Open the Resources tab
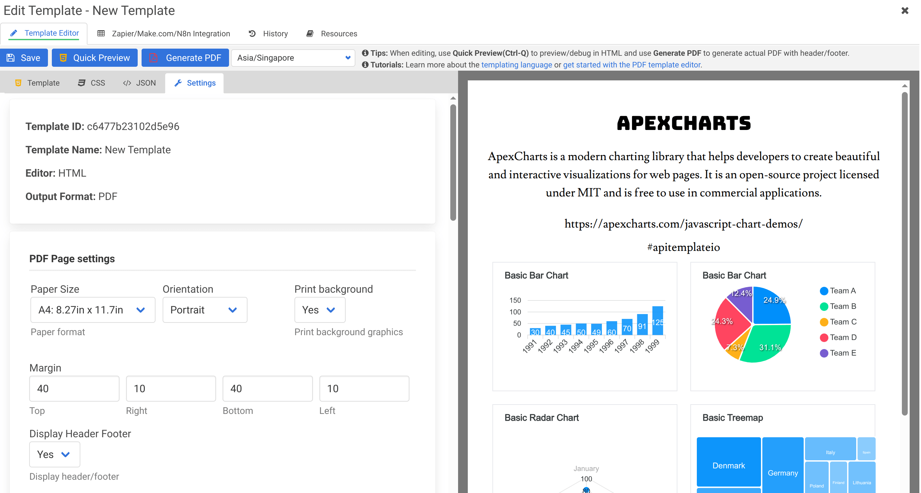This screenshot has width=921, height=493. (332, 34)
